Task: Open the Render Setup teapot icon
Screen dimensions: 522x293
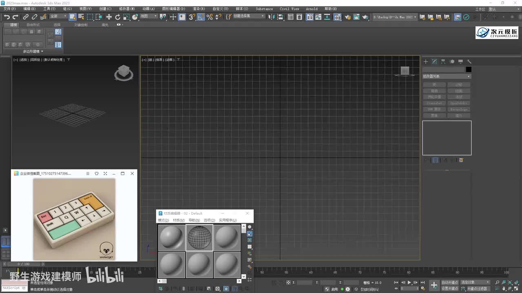Action: 347,17
